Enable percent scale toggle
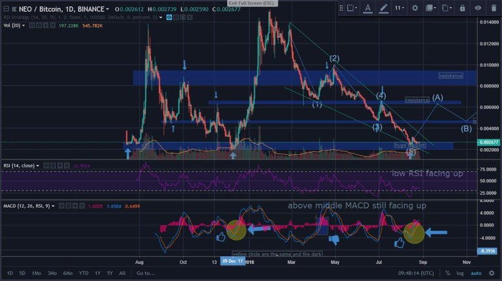Viewport: 502px width, 281px height. pyautogui.click(x=448, y=273)
